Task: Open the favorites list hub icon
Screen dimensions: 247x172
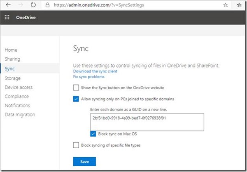Action: pos(239,5)
